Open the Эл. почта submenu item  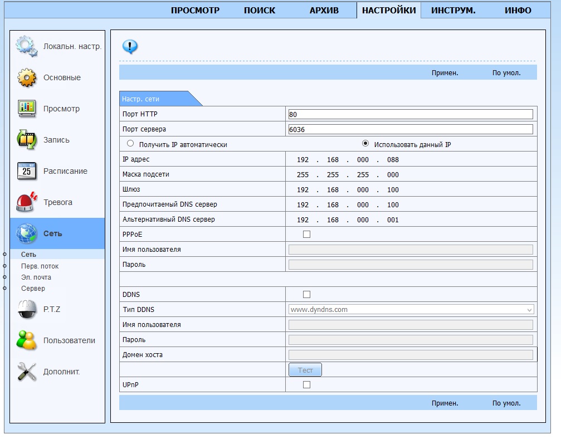[x=36, y=277]
